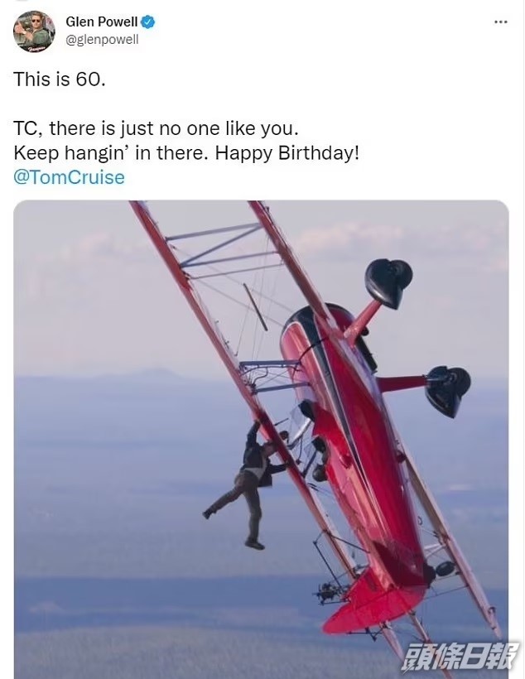Click the "This is 60." tweet text
Screen dimensions: 525x679
[60, 79]
